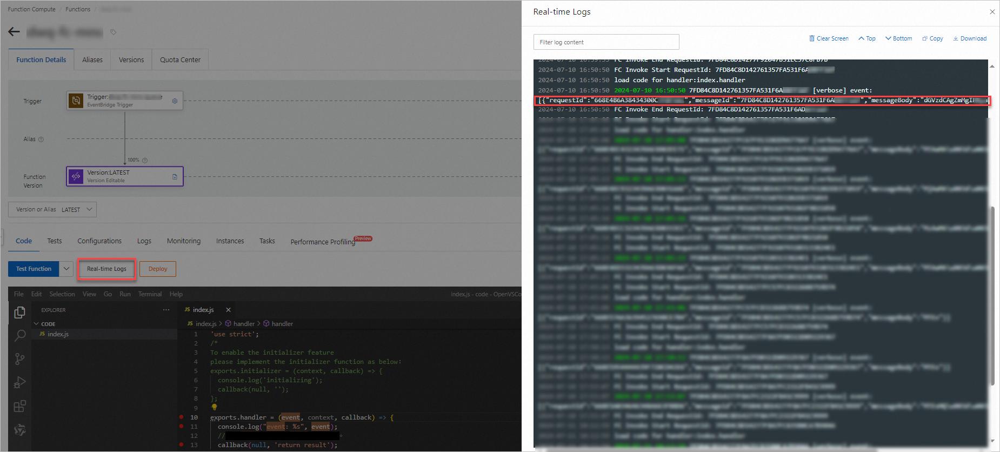Viewport: 1000px width, 452px height.
Task: Toggle breakpoint on line 10
Action: (181, 417)
